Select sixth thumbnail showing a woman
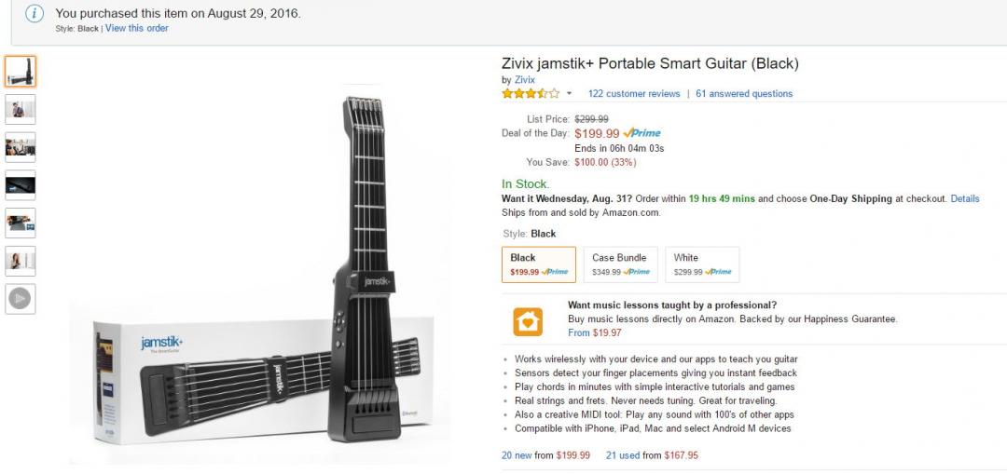The height and width of the screenshot is (474, 1007). click(x=21, y=261)
